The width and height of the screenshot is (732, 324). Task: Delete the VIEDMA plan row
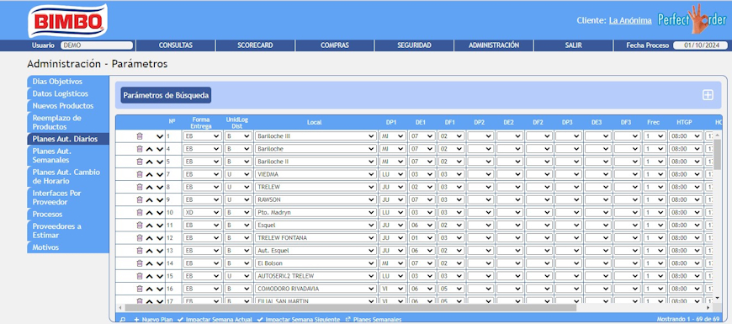point(139,174)
